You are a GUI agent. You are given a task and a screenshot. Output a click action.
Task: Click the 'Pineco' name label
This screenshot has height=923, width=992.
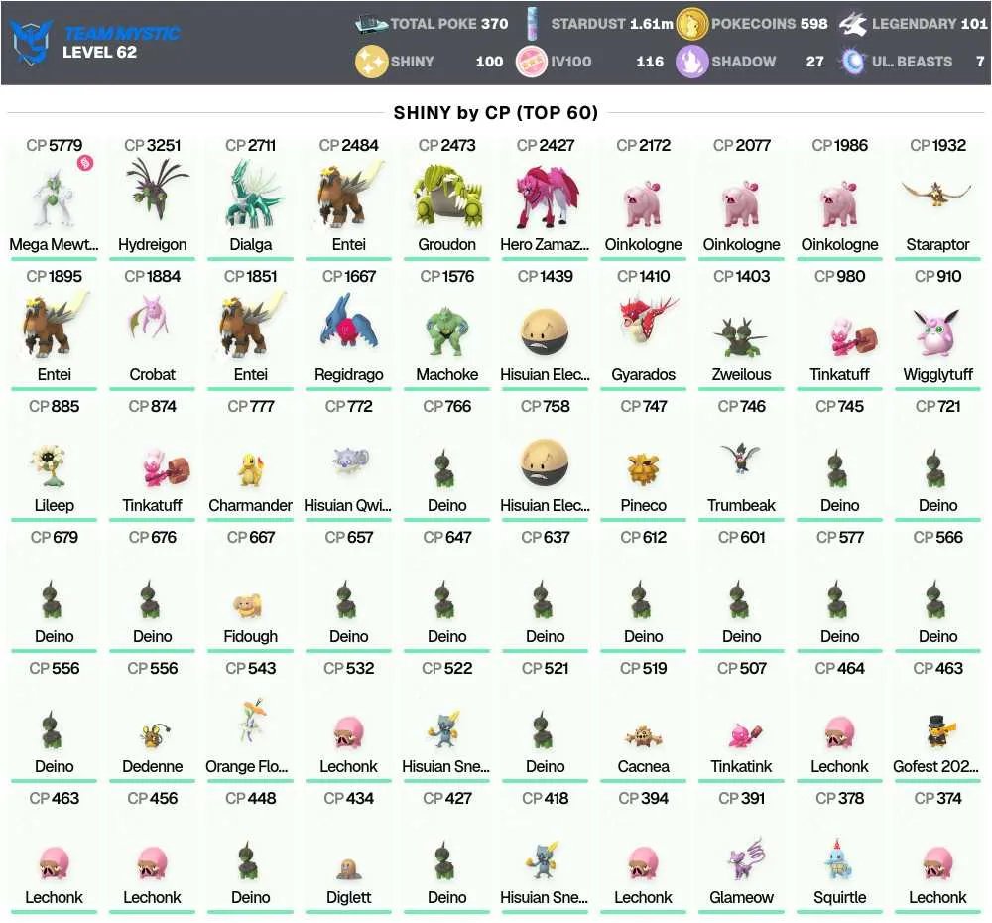pyautogui.click(x=644, y=506)
